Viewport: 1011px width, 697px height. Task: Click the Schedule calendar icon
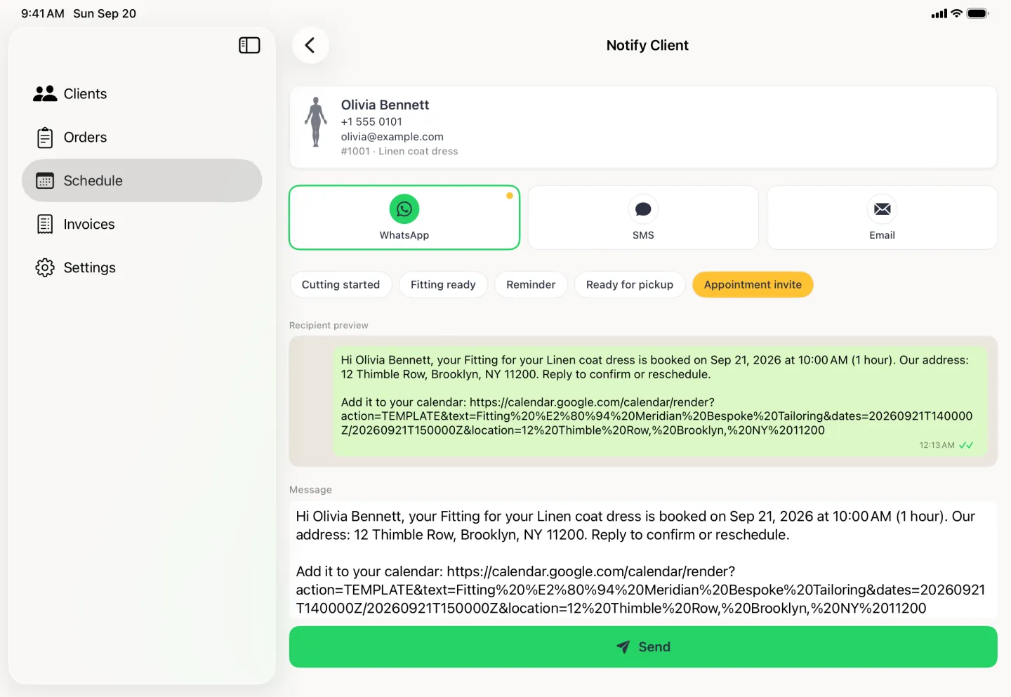coord(45,181)
